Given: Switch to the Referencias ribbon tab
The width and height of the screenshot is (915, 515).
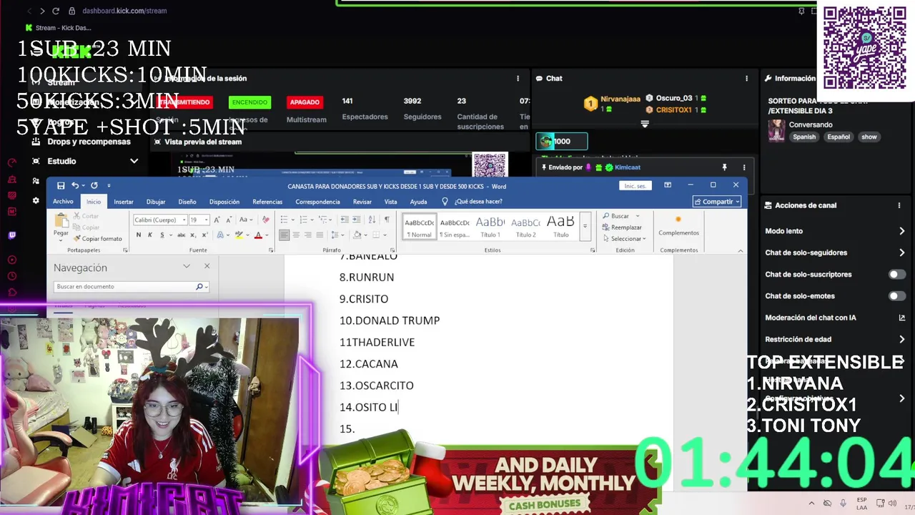Looking at the screenshot, I should click(x=267, y=202).
